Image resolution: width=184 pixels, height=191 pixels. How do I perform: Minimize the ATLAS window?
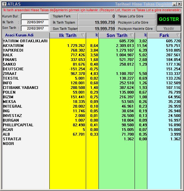click(174, 4)
